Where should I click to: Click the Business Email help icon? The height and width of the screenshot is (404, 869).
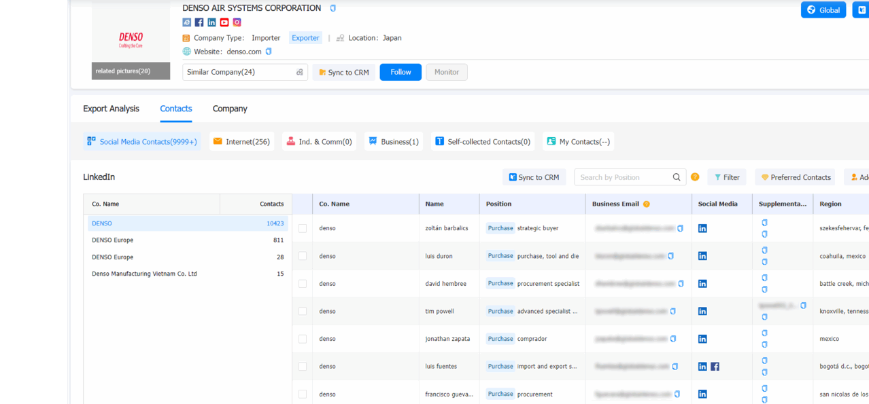pyautogui.click(x=647, y=204)
